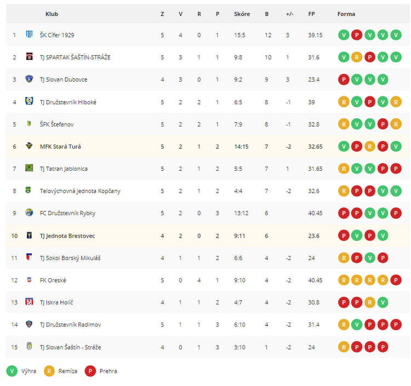This screenshot has width=411, height=386.
Task: Click the ŠK Cífer 1929 club crest
Action: (x=29, y=34)
